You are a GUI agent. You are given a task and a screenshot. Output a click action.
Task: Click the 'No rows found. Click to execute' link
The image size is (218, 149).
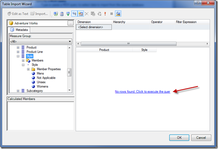tap(142, 92)
